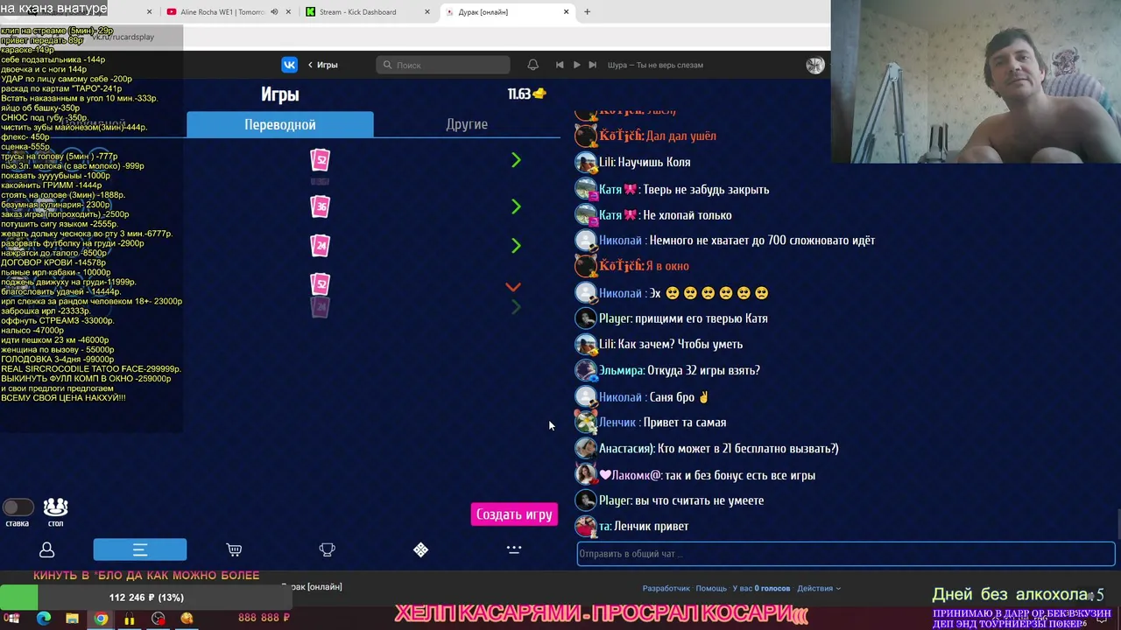Open KoTjch avatar next to Дал дал ушёл

(x=585, y=136)
